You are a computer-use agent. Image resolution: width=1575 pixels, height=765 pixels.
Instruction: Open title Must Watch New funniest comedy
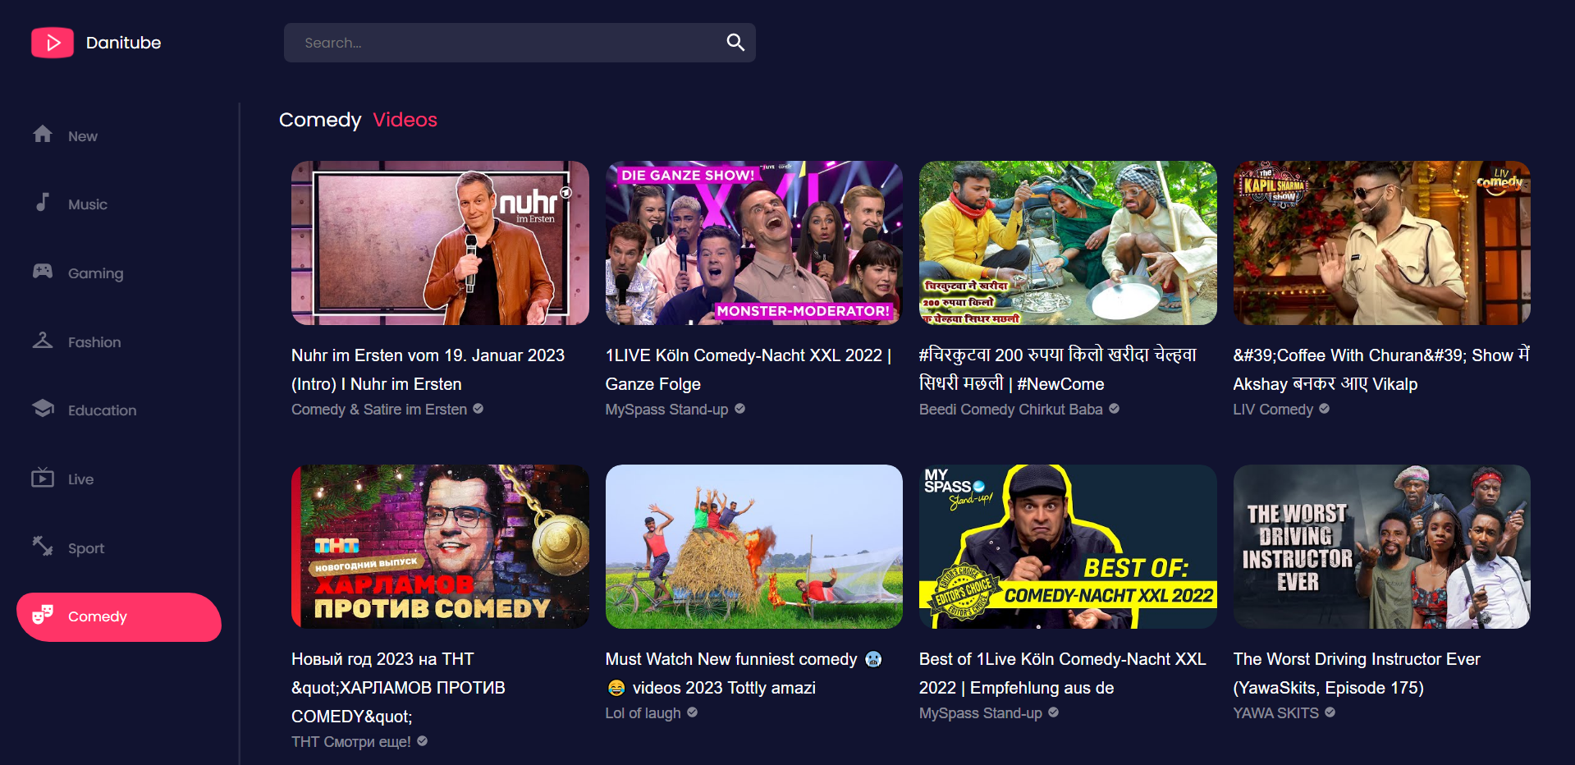(x=744, y=673)
